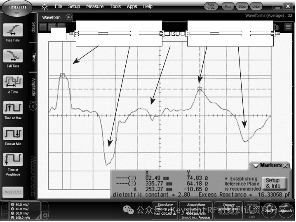Viewport: 296px width, 222px height.
Task: Open the Setup menu
Action: [x=74, y=7]
